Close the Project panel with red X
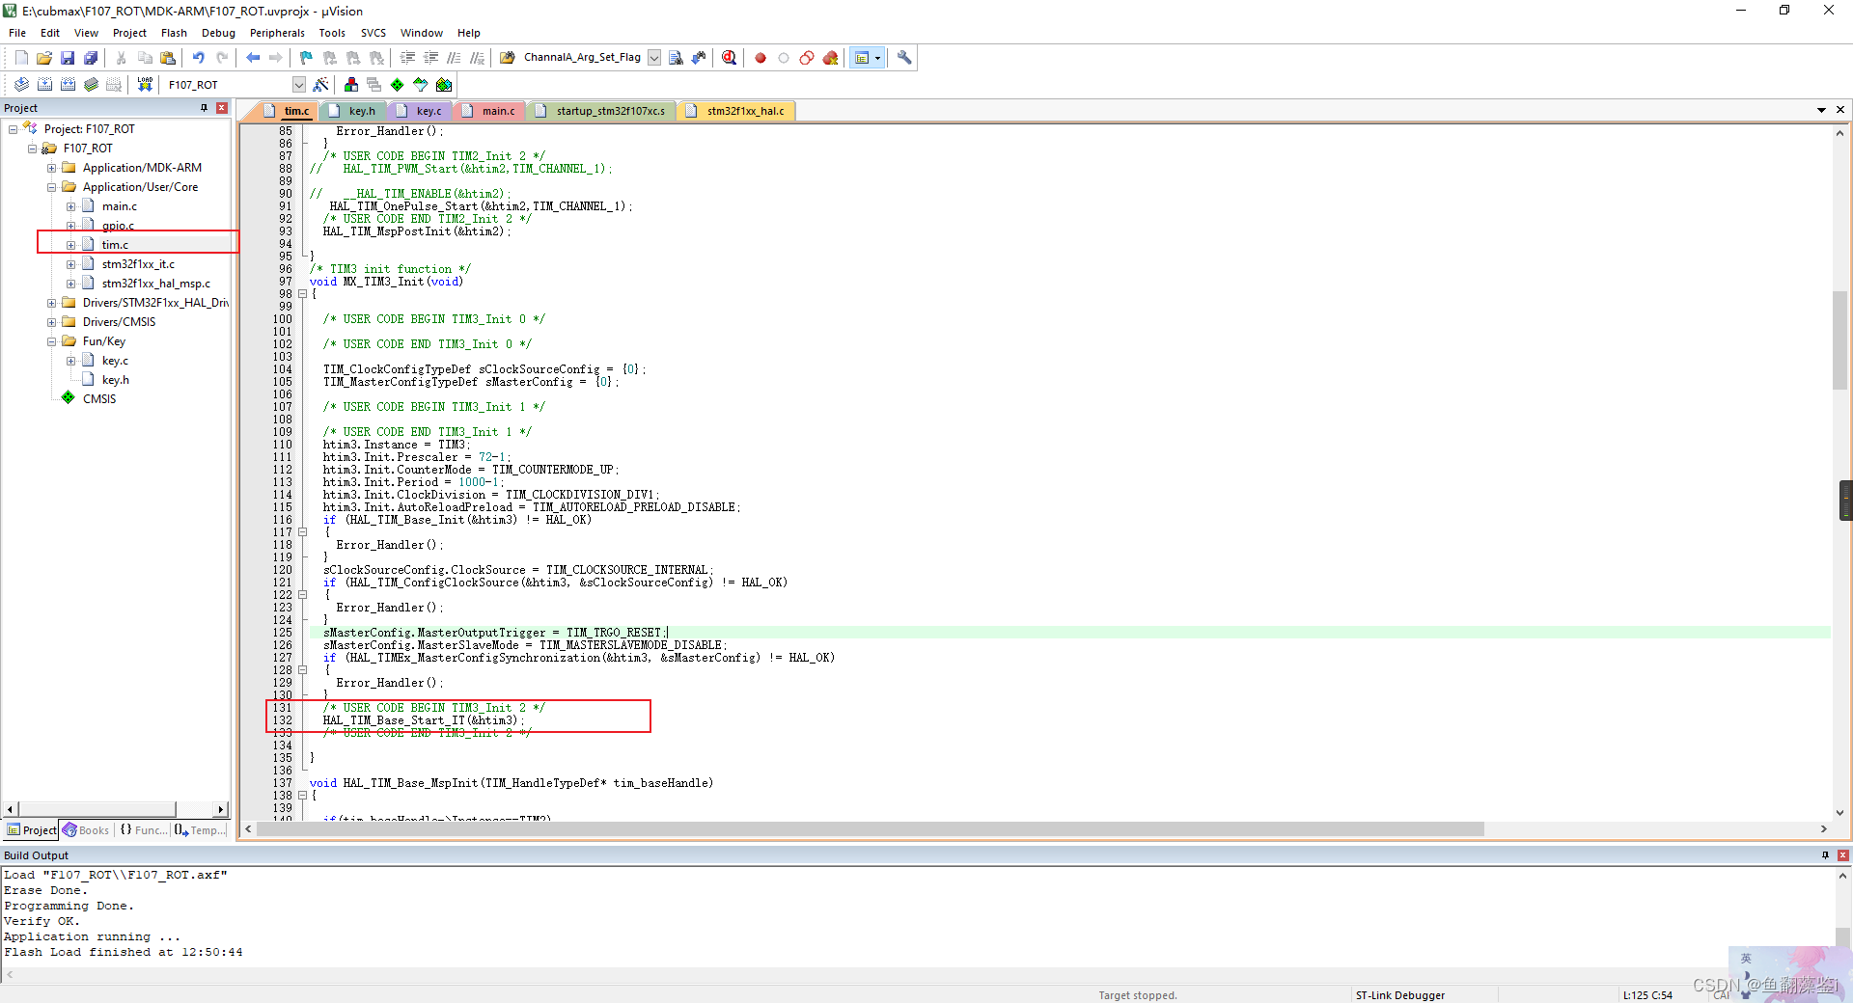The width and height of the screenshot is (1853, 1003). click(x=222, y=108)
